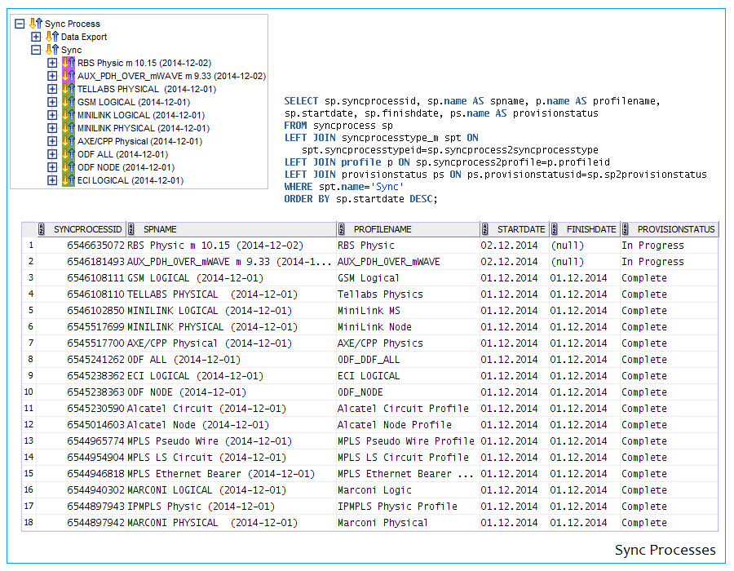Sort by the SPNAME column header
Screen dimensions: 734x571
coord(160,230)
